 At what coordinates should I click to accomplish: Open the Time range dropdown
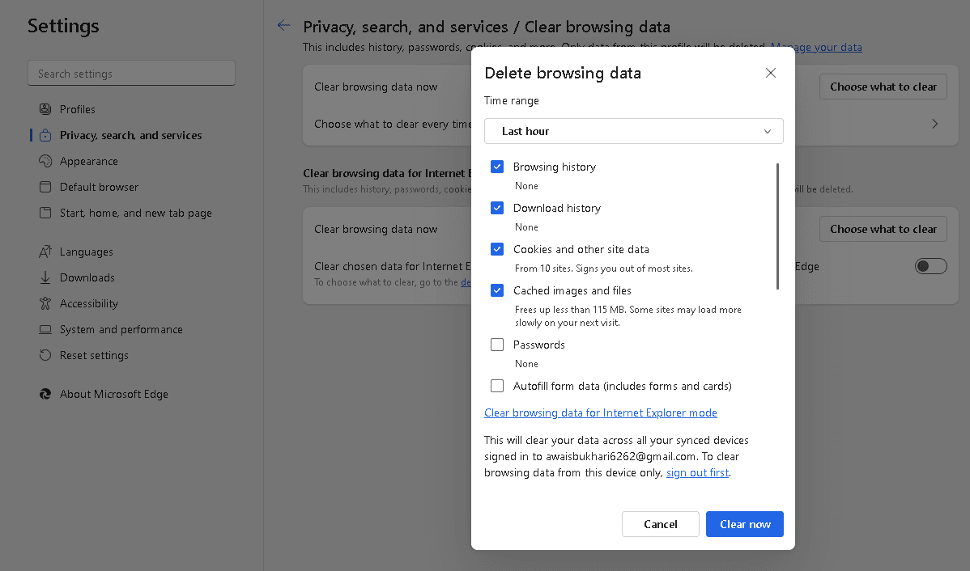point(633,131)
